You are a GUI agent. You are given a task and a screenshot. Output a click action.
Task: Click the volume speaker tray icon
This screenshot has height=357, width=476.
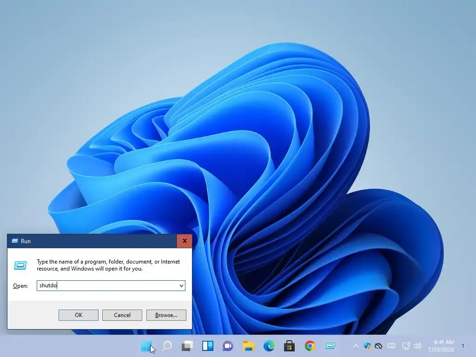point(417,346)
